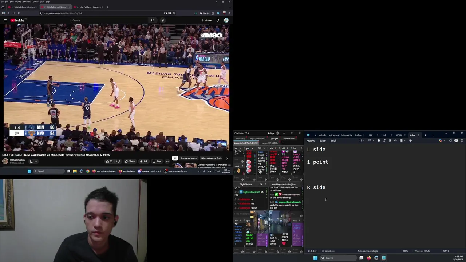The width and height of the screenshot is (466, 262).
Task: Open the YouTube Create button
Action: [x=206, y=20]
